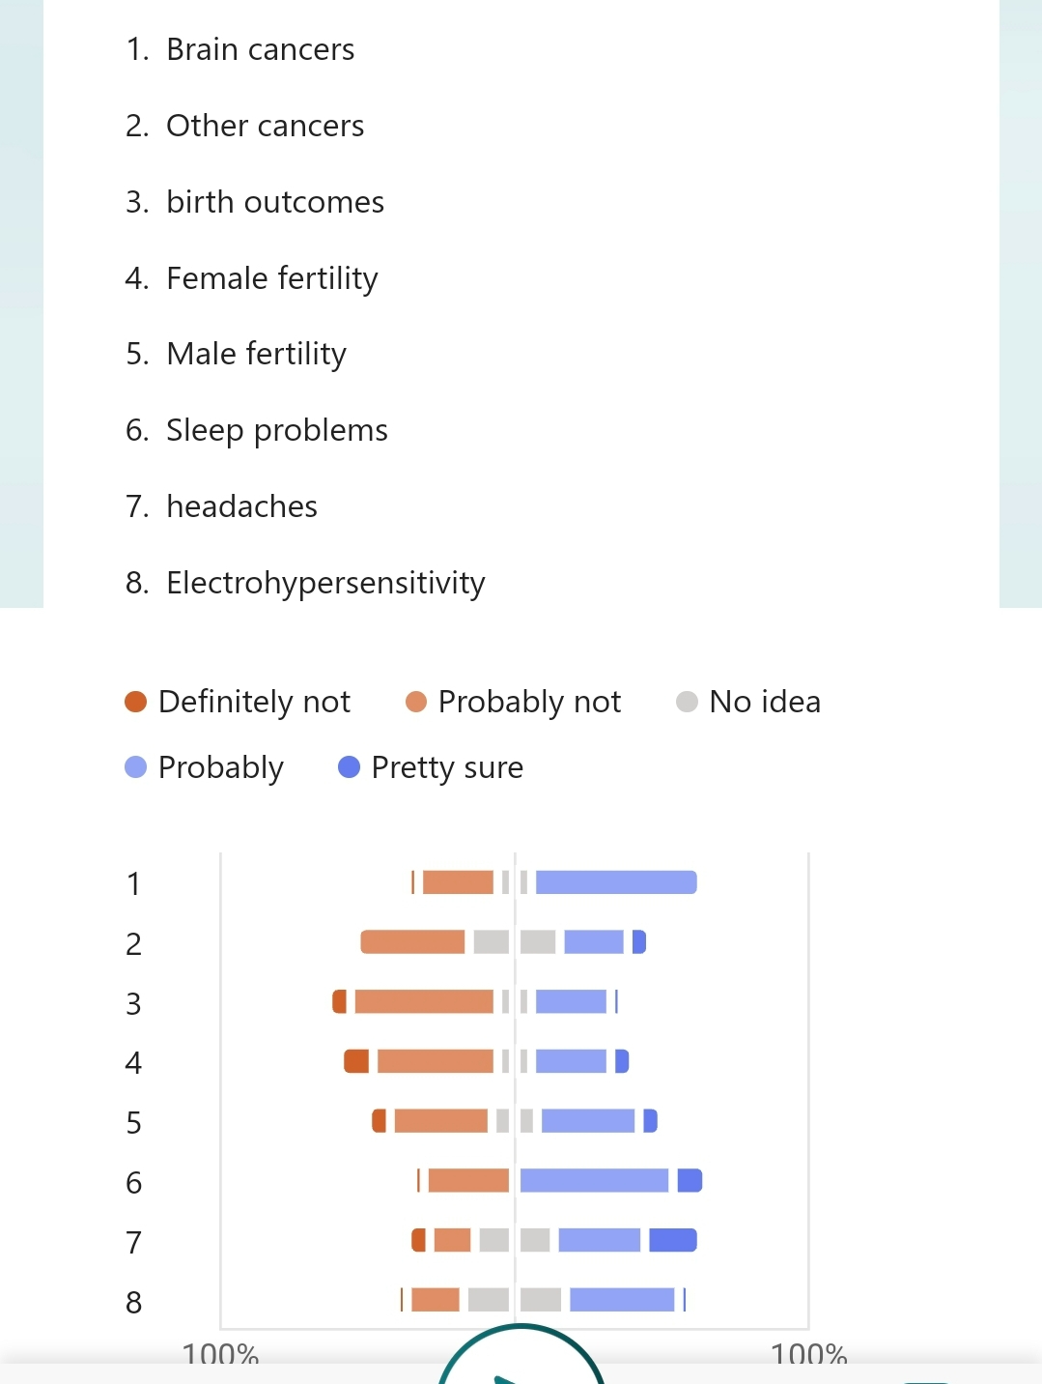Click the 'Pretty sure' bar in row 7
This screenshot has width=1042, height=1384.
673,1240
